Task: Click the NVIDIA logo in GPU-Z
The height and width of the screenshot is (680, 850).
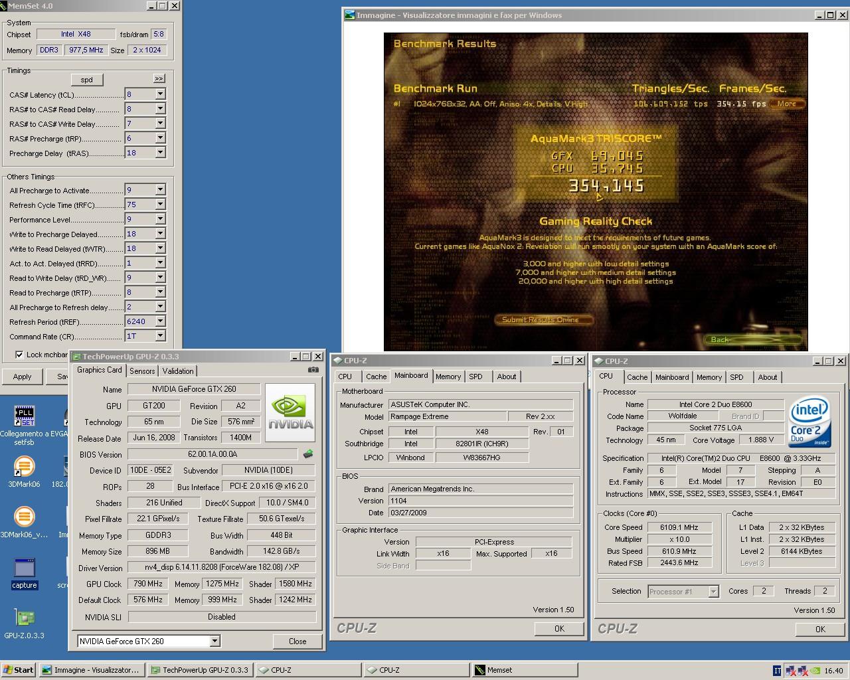Action: tap(292, 412)
